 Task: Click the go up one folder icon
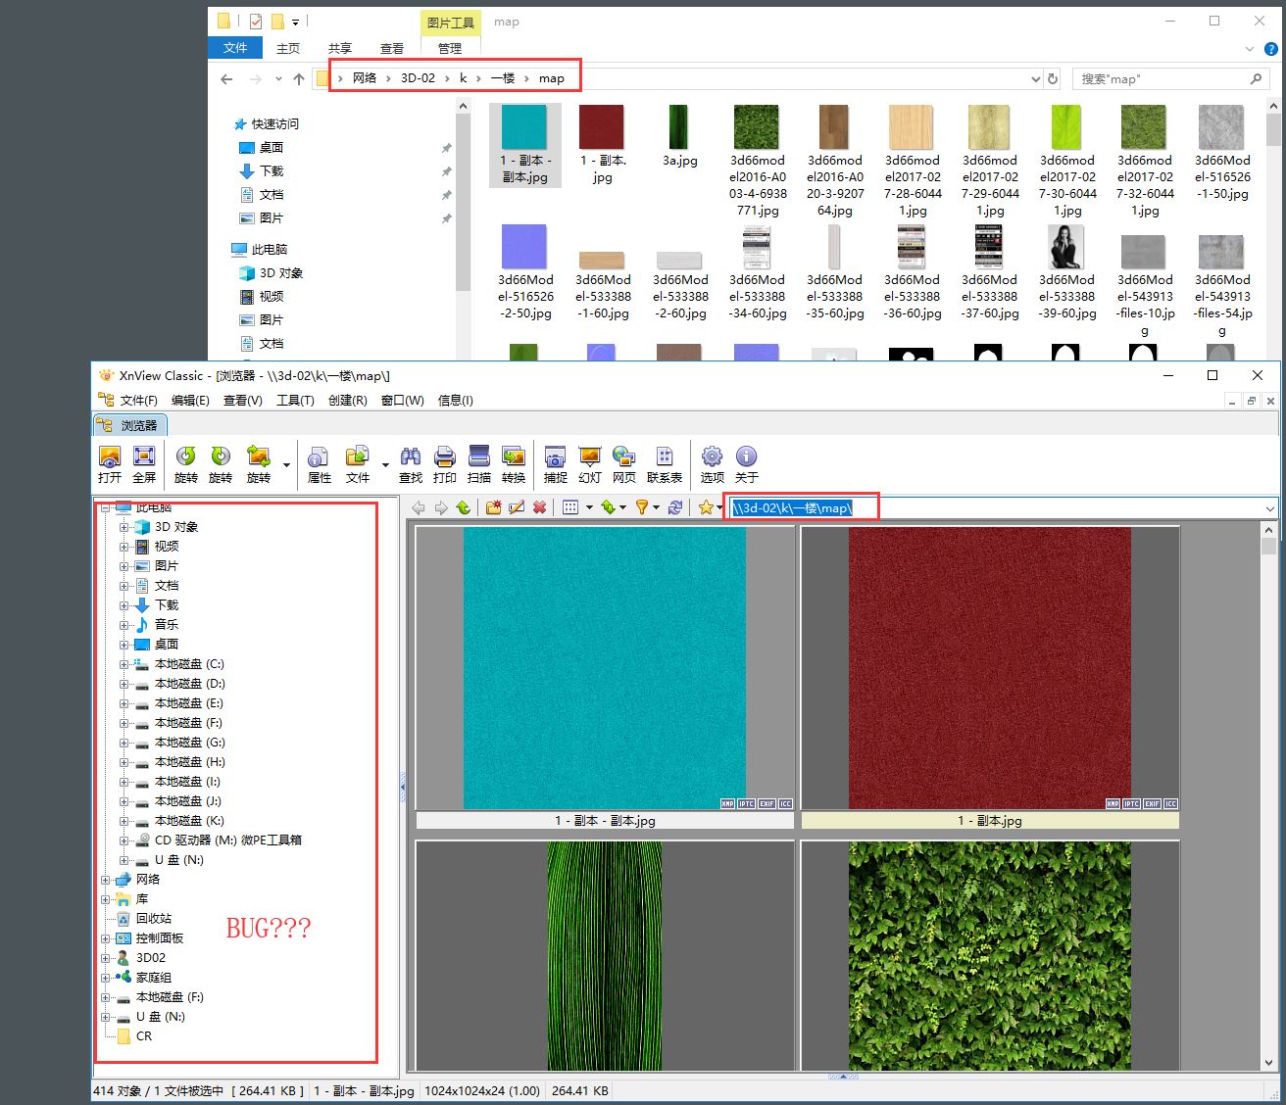pos(463,507)
